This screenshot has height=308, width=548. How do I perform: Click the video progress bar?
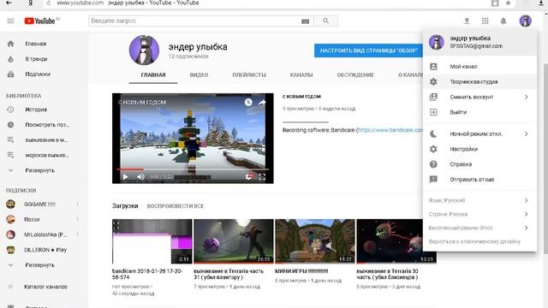coord(193,169)
